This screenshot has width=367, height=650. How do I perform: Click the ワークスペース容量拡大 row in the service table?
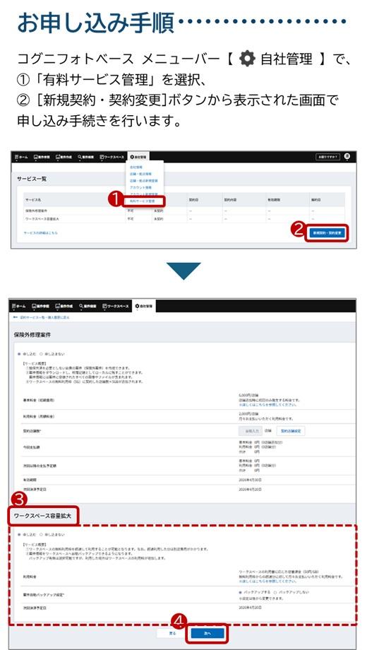point(185,218)
